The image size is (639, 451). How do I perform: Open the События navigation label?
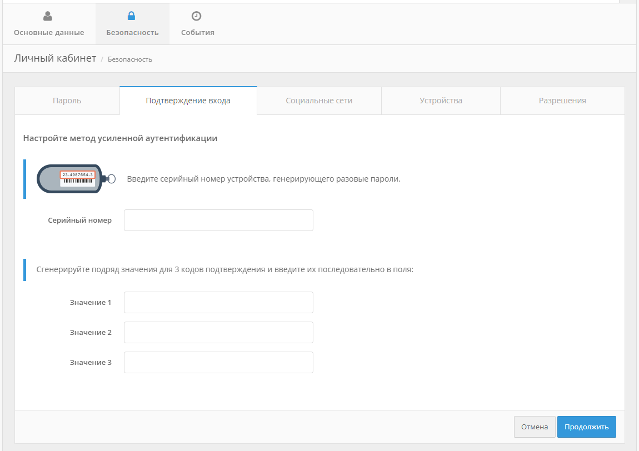point(197,32)
